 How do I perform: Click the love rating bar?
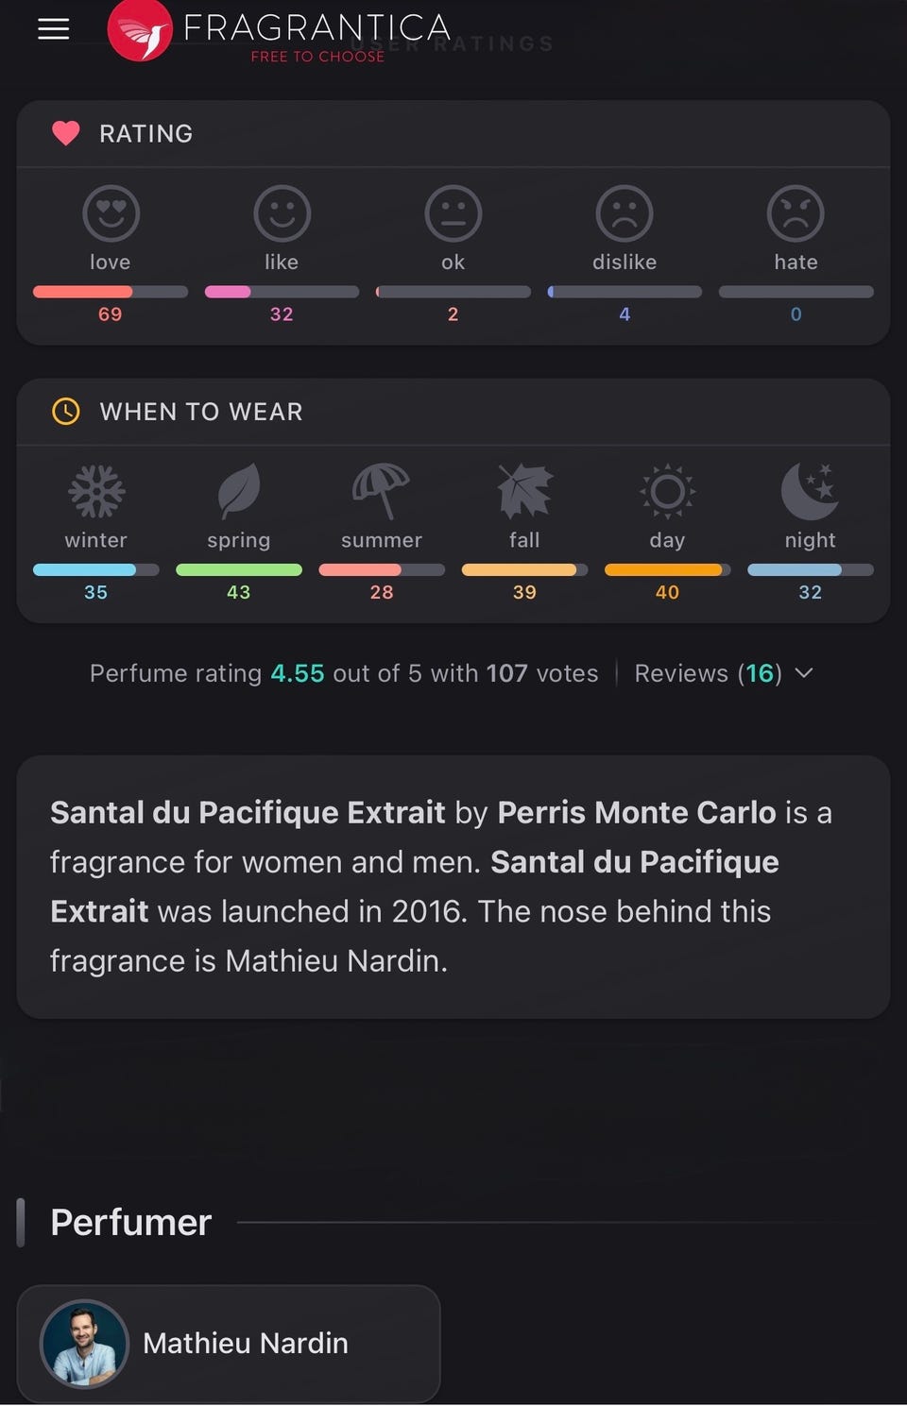[x=111, y=292]
